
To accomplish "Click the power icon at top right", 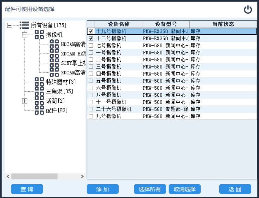I will (248, 10).
